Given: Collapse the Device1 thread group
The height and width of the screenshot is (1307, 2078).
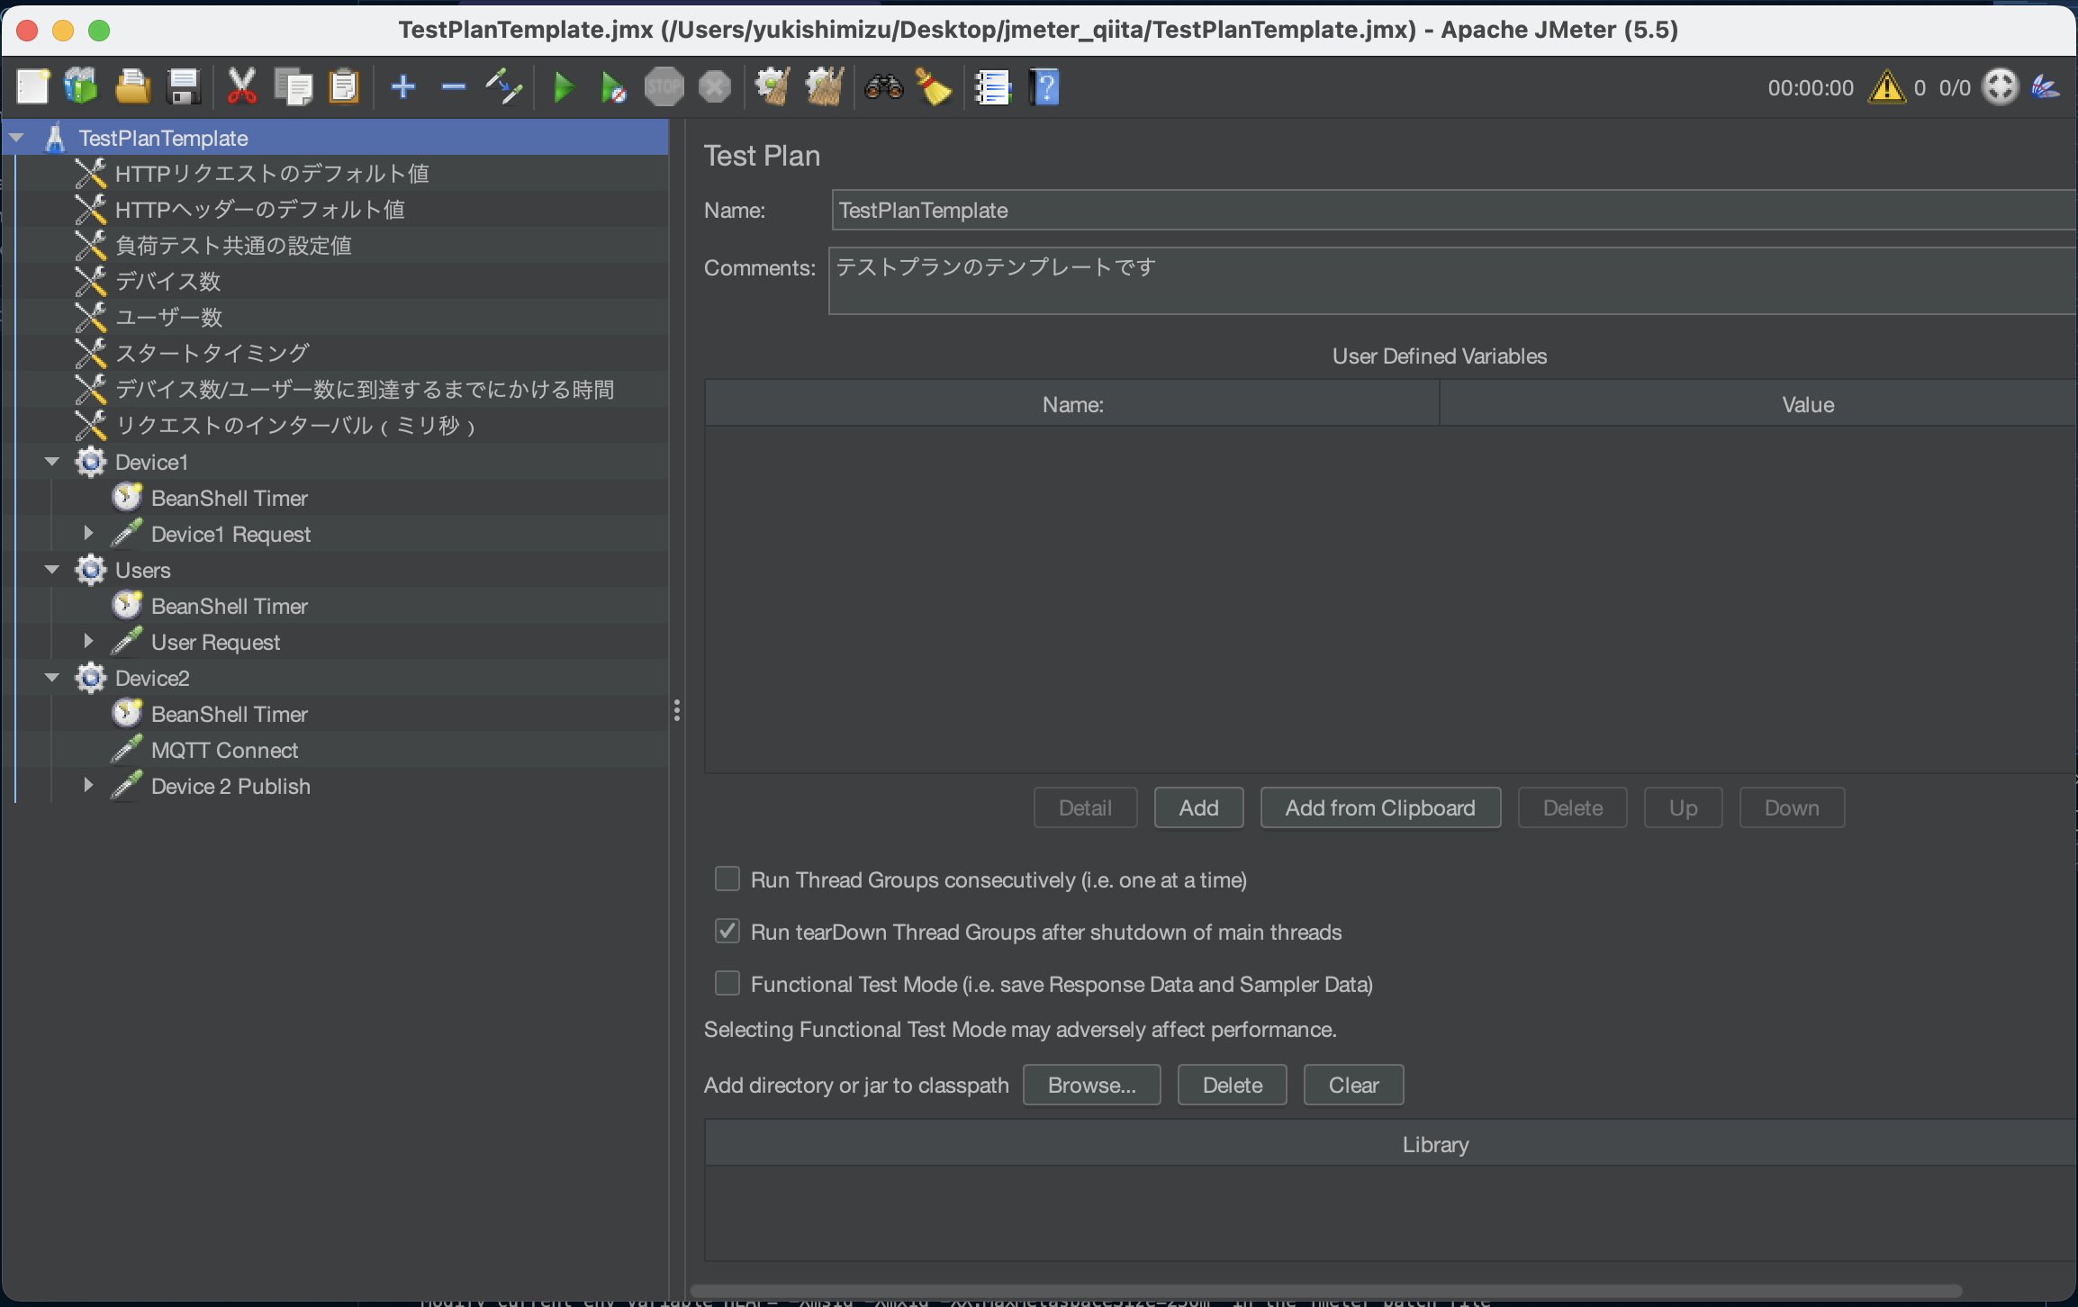Looking at the screenshot, I should (x=51, y=462).
